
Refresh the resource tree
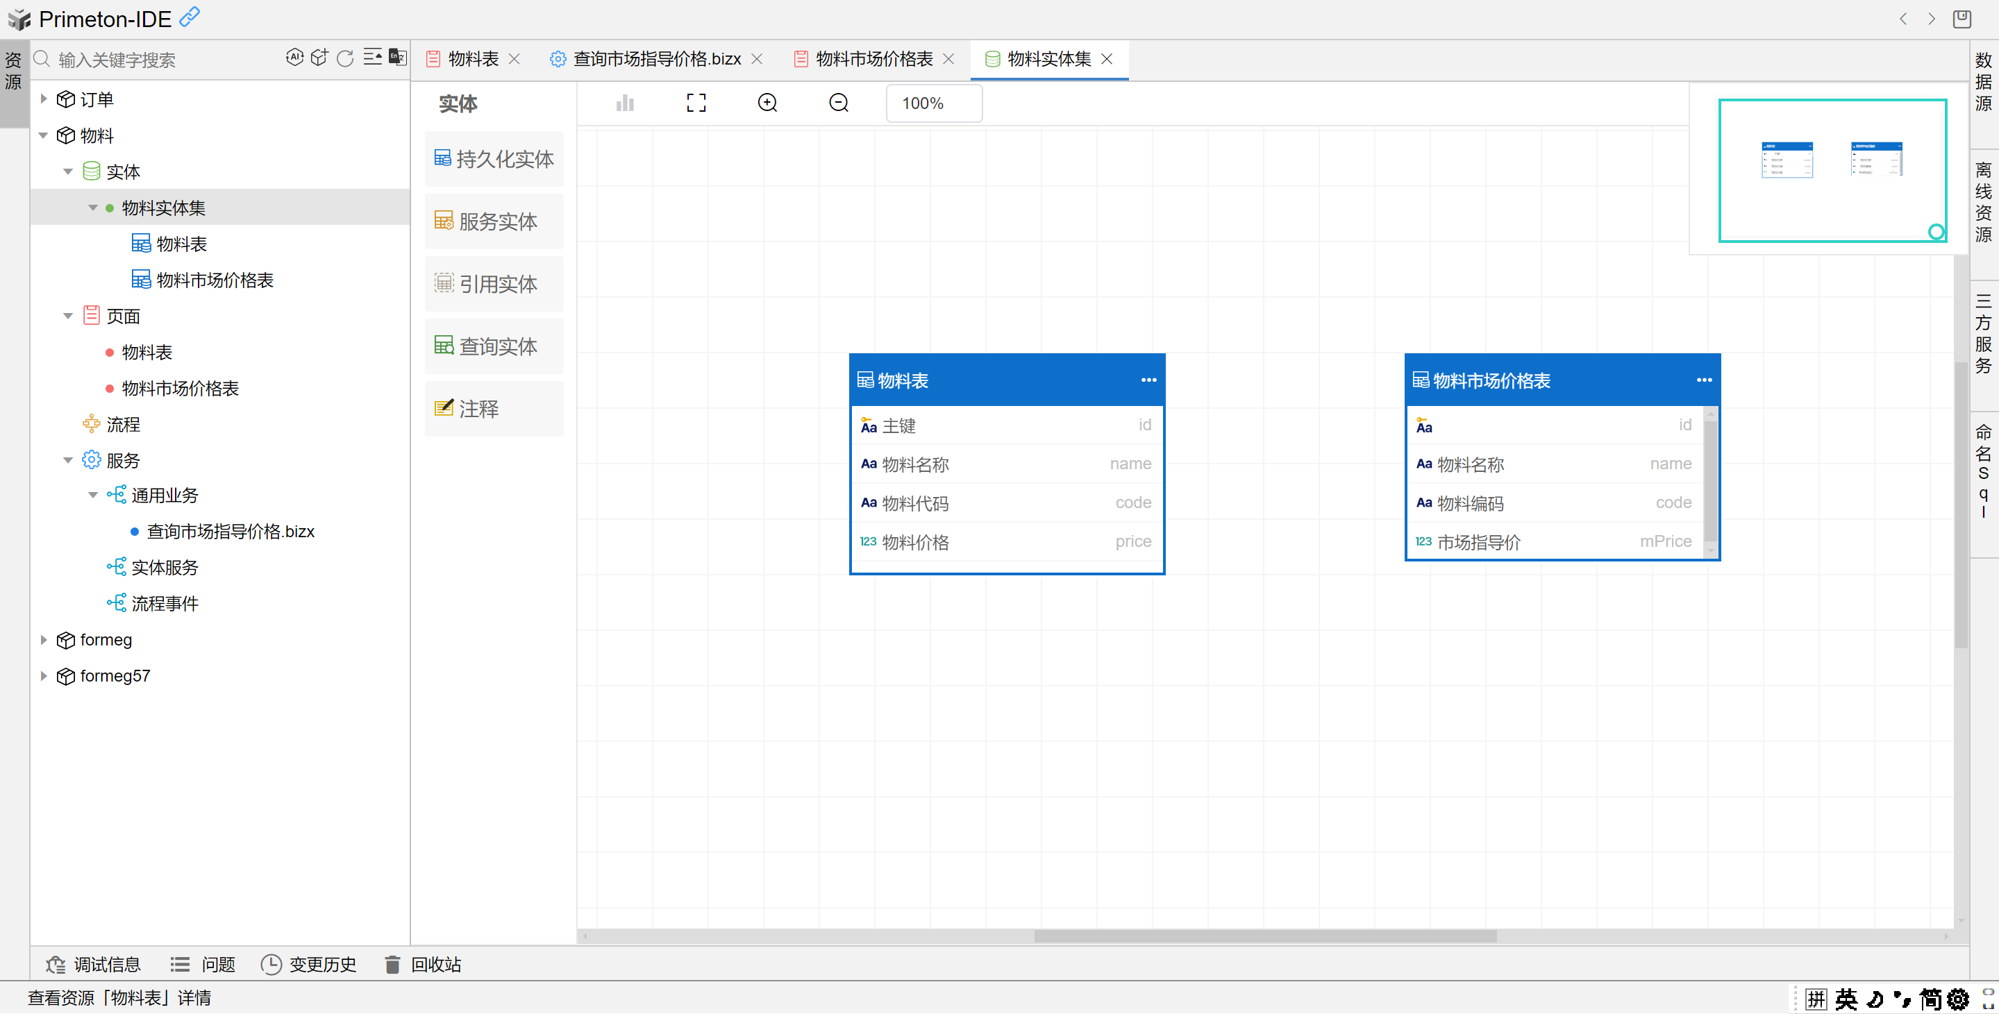point(345,58)
